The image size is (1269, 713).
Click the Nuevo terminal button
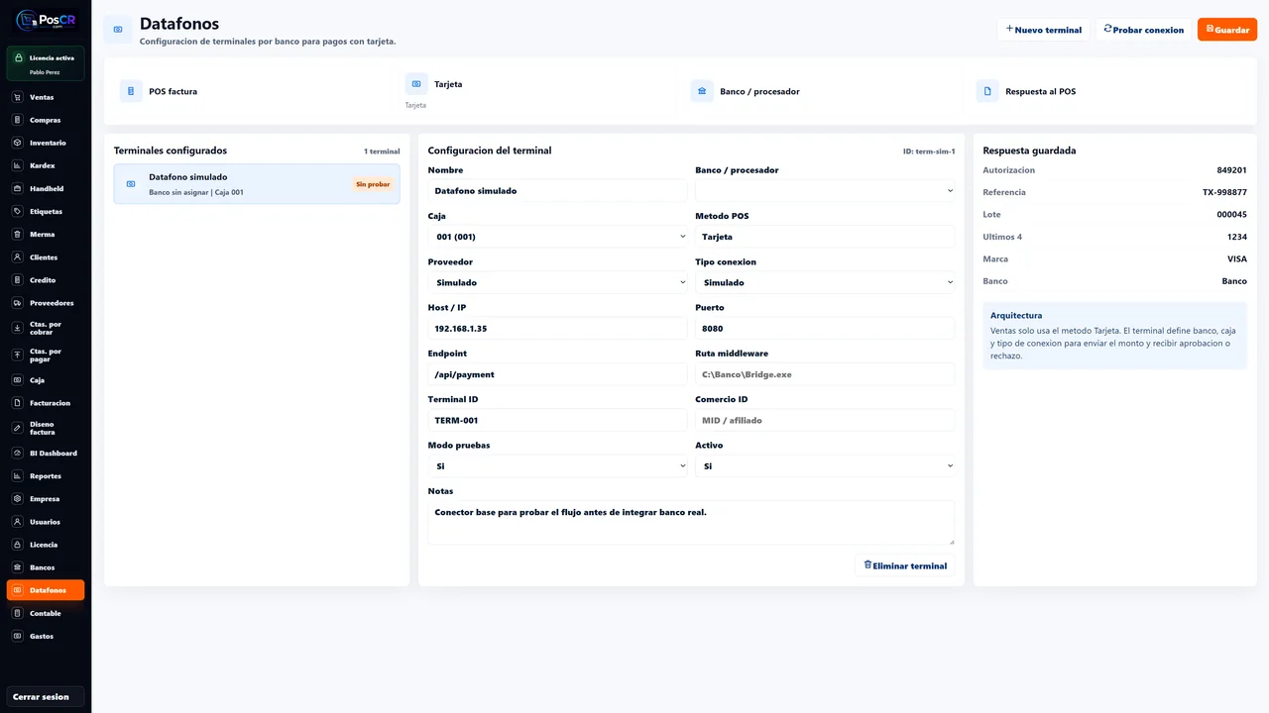[1043, 30]
